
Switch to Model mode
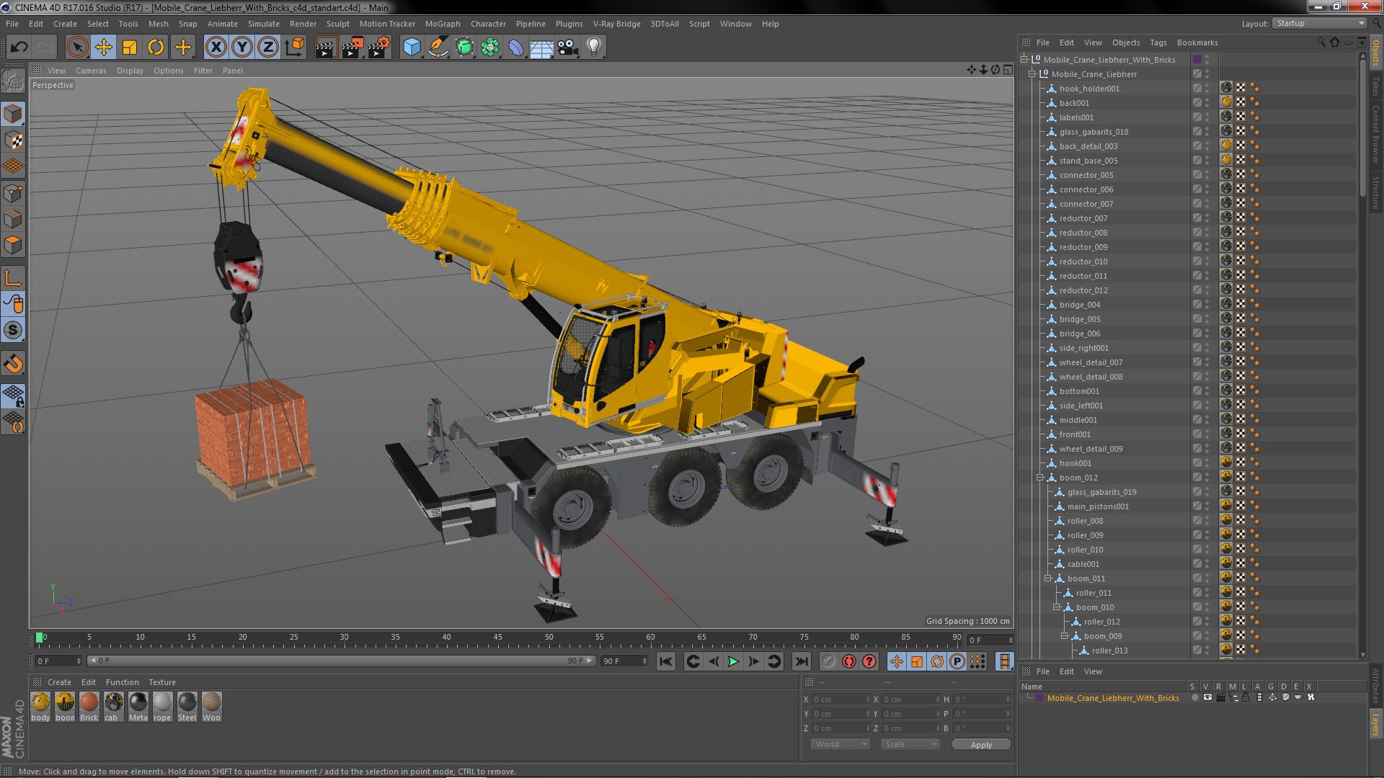point(13,114)
